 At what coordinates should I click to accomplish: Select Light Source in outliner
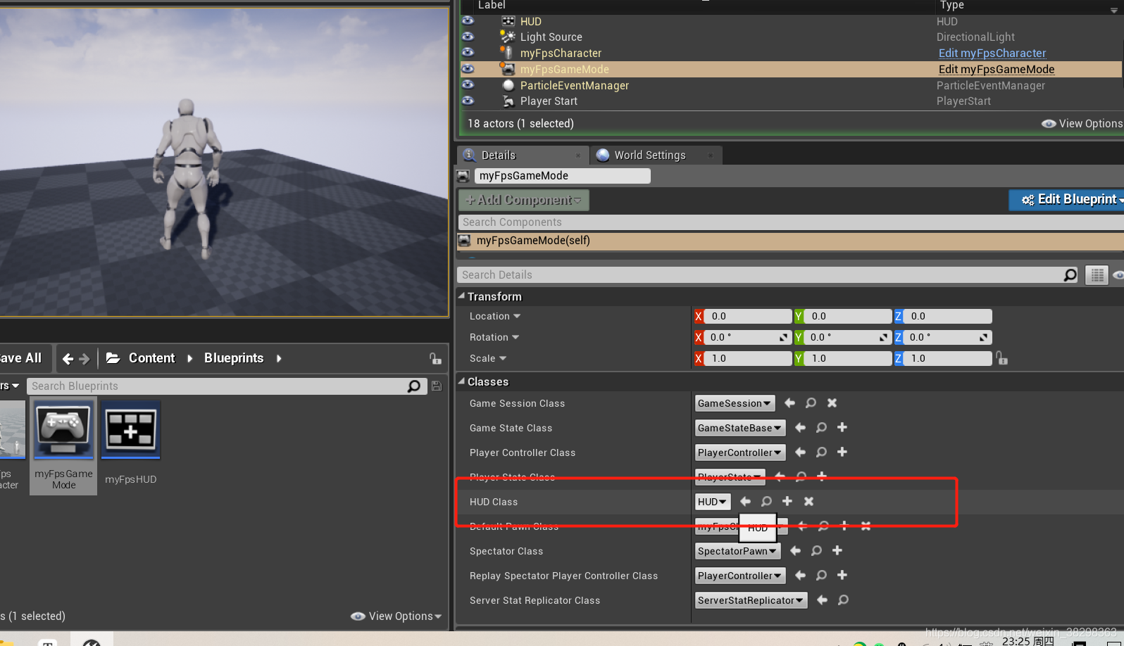click(x=551, y=37)
